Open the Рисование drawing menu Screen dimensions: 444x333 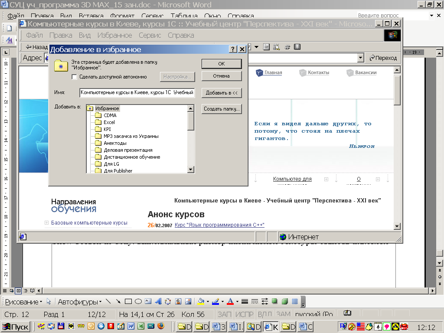[x=23, y=302]
